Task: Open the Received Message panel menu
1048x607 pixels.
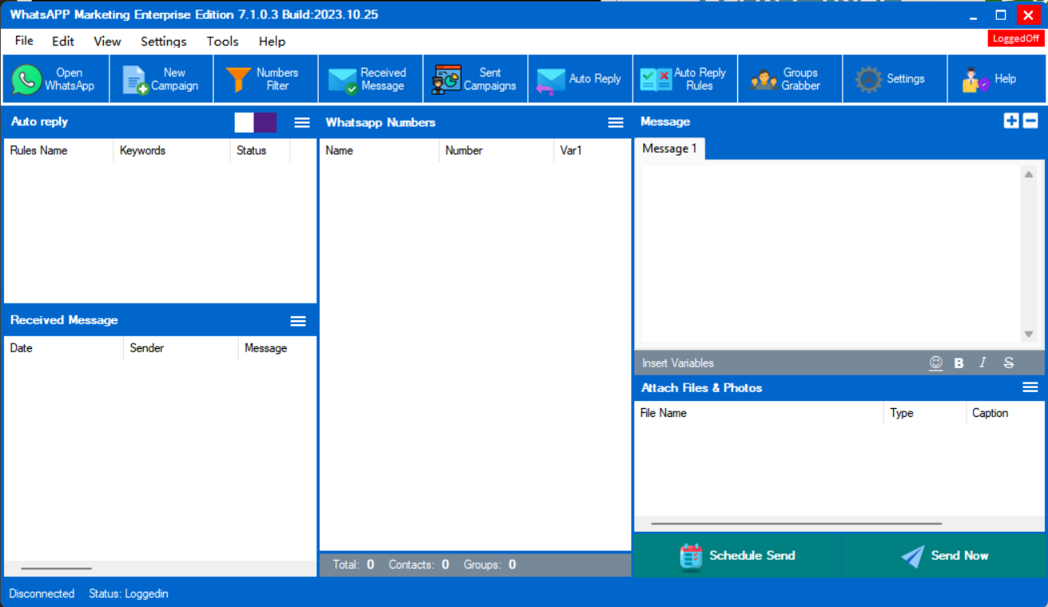Action: click(x=298, y=320)
